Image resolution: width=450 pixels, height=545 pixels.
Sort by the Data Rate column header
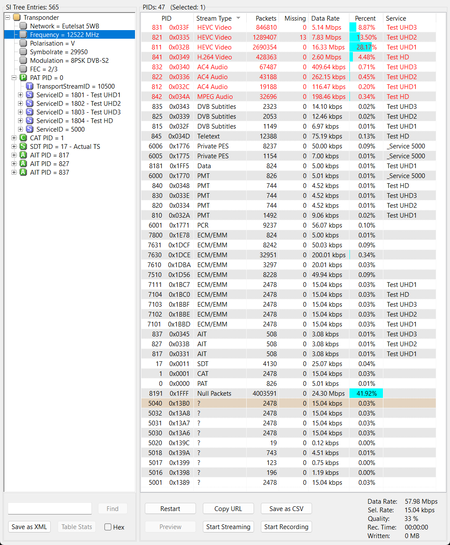point(329,18)
